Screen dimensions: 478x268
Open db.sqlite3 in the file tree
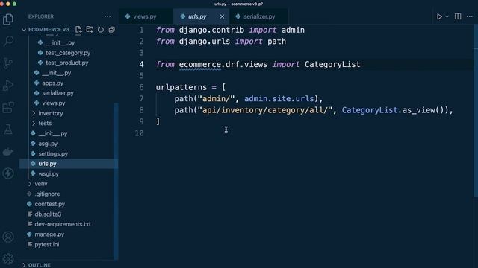48,214
